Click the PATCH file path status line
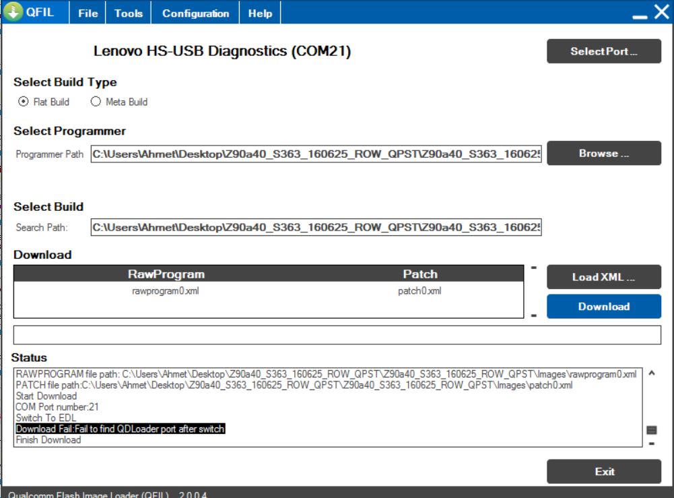 click(x=294, y=385)
